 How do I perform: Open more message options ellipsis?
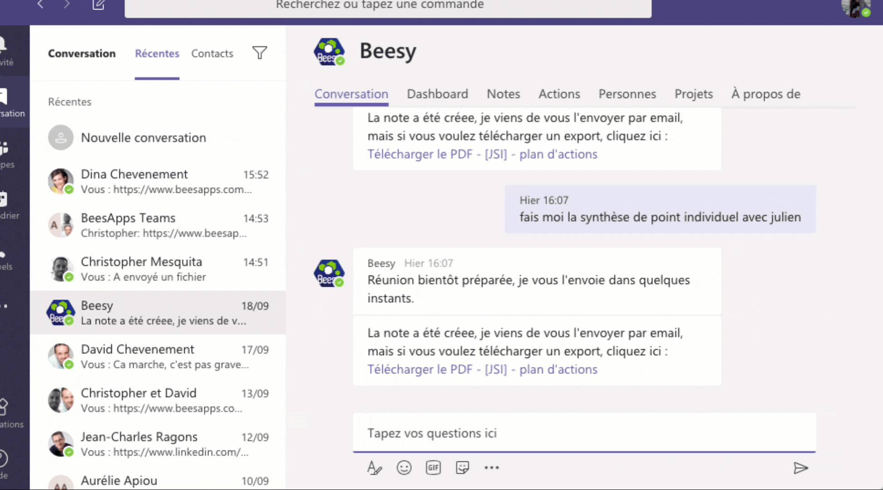click(x=492, y=468)
